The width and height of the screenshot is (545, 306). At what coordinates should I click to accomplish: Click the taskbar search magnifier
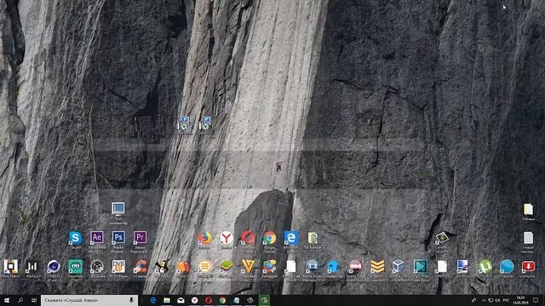click(20, 300)
